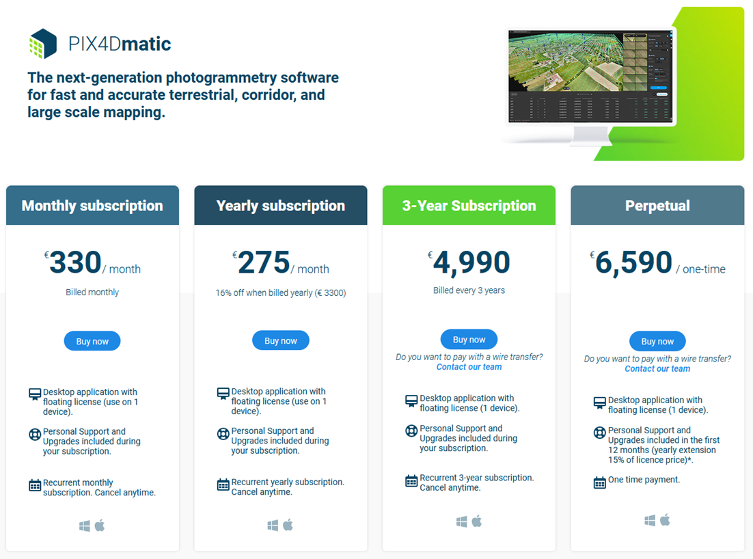This screenshot has height=559, width=753.
Task: Click the Apple icon in the Perpetual card
Action: (x=665, y=519)
